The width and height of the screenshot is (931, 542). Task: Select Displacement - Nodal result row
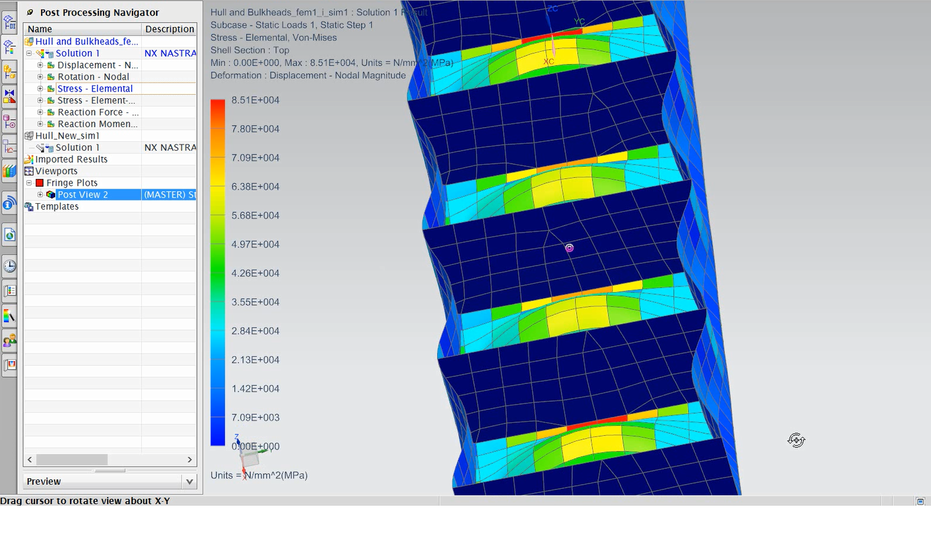pyautogui.click(x=98, y=65)
